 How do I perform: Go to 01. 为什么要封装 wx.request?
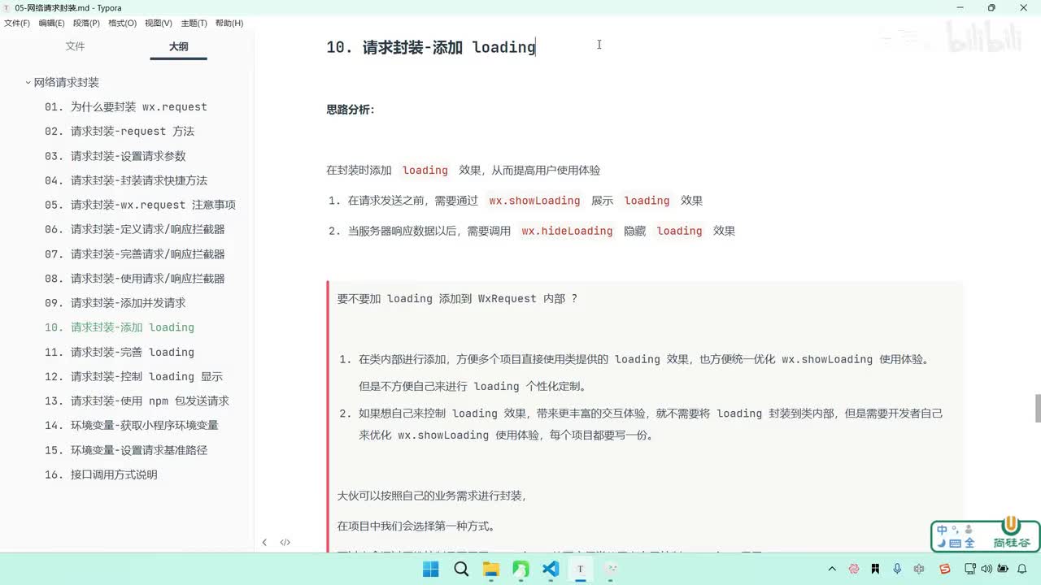pos(126,107)
